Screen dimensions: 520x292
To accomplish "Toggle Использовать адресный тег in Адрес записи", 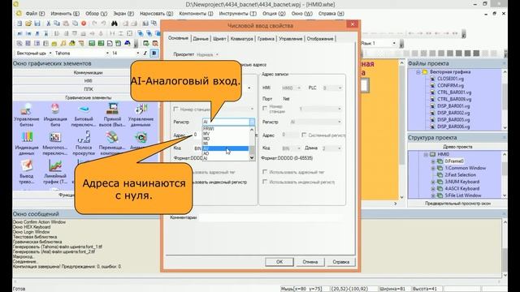I will coord(265,172).
